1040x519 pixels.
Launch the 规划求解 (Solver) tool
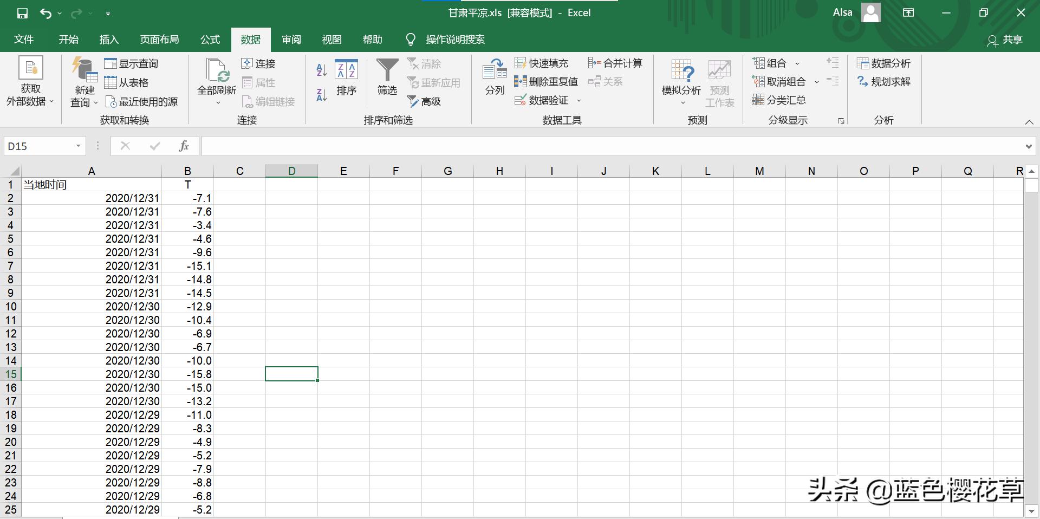[883, 82]
